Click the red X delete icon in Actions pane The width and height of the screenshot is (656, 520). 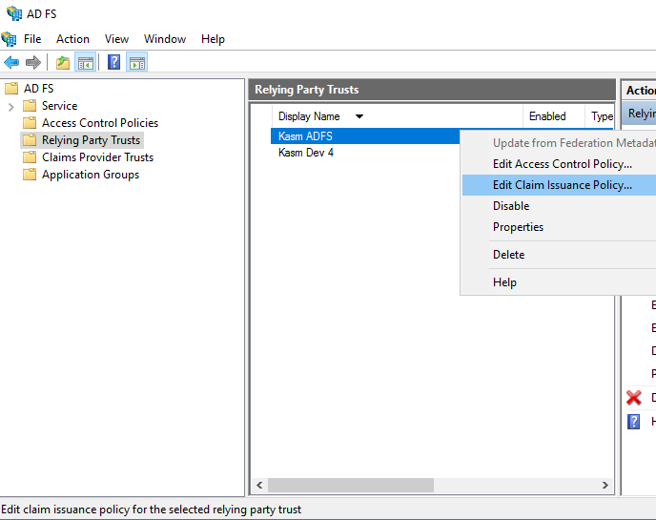[x=634, y=398]
